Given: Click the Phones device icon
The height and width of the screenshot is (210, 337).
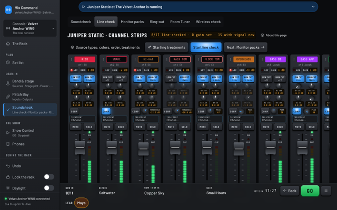Looking at the screenshot, I should pyautogui.click(x=8, y=144).
